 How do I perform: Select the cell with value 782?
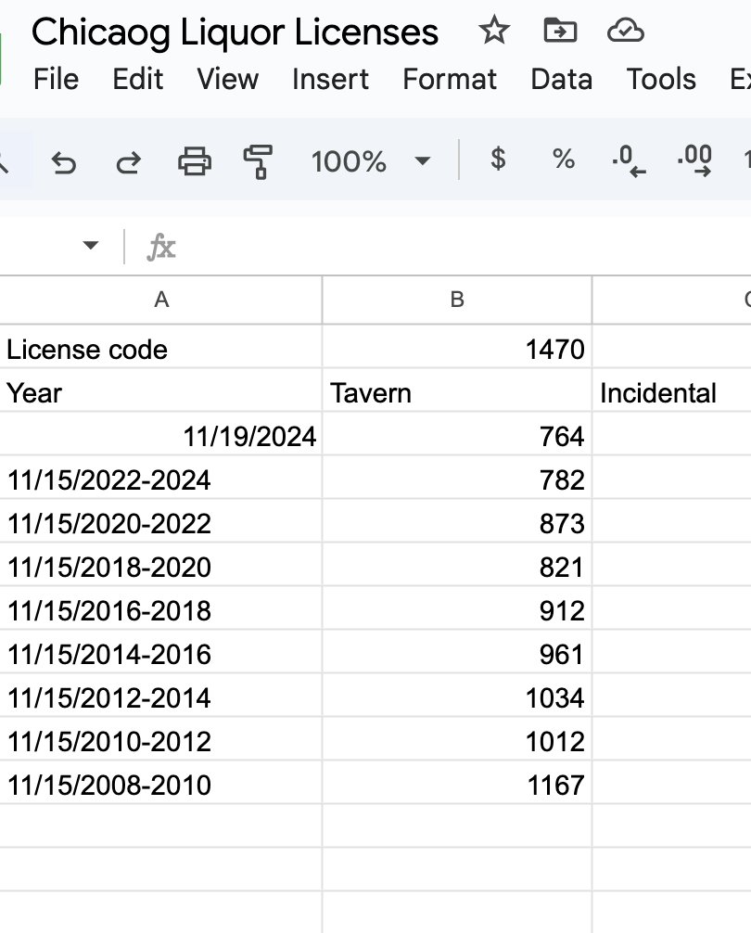pos(457,479)
